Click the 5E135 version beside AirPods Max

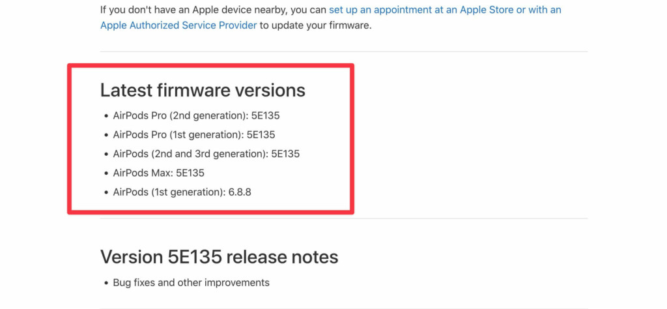pyautogui.click(x=190, y=173)
